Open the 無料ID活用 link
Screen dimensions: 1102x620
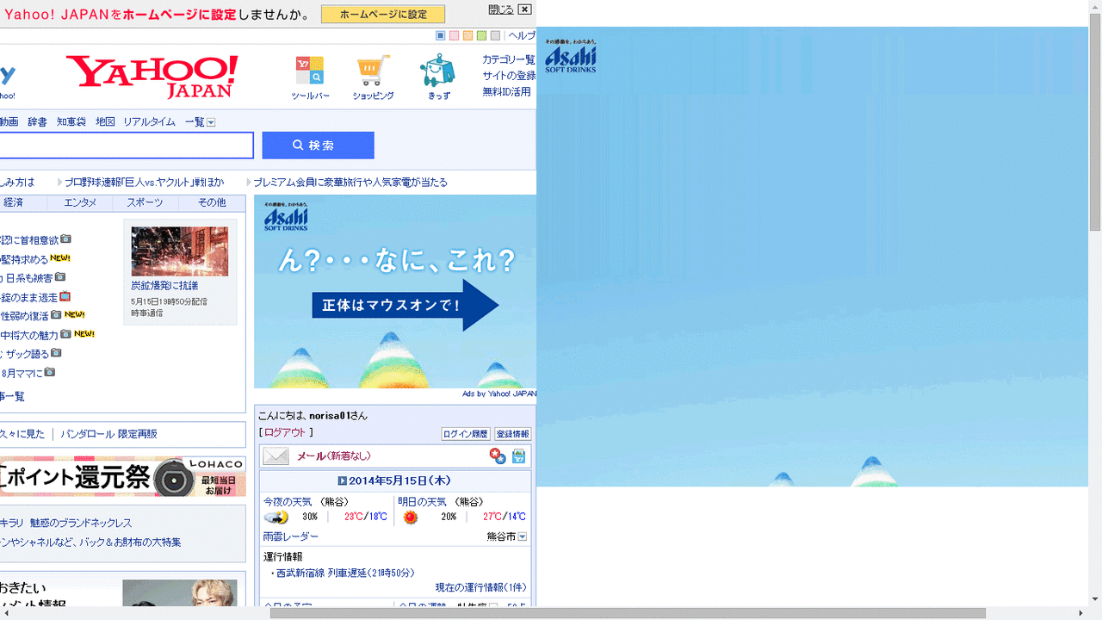coord(506,91)
